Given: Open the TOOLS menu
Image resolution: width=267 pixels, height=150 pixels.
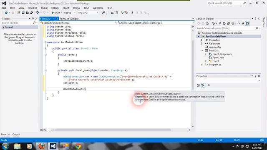Looking at the screenshot, I should coord(76,8).
